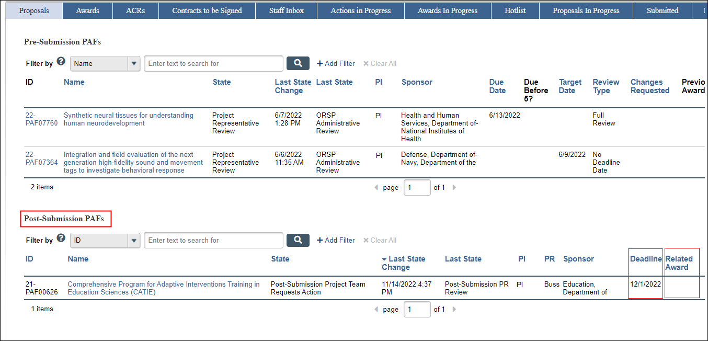This screenshot has height=341, width=708.
Task: Switch to the Staff Inbox tab
Action: [286, 10]
